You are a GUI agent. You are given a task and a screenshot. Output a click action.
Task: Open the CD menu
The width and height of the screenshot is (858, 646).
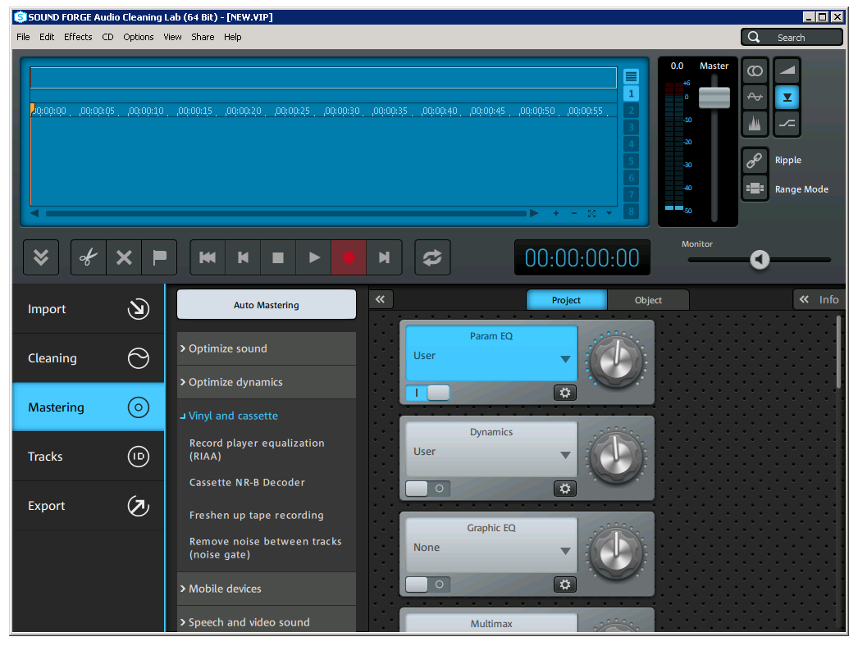coord(107,37)
